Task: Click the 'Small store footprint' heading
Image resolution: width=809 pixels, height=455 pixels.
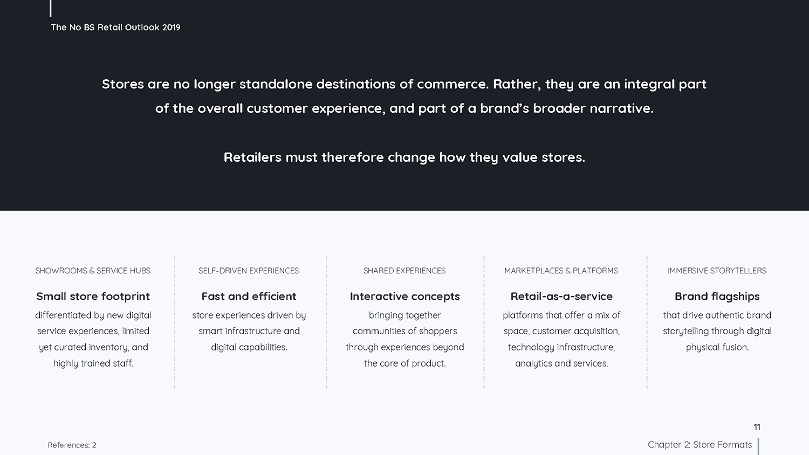Action: click(x=93, y=297)
